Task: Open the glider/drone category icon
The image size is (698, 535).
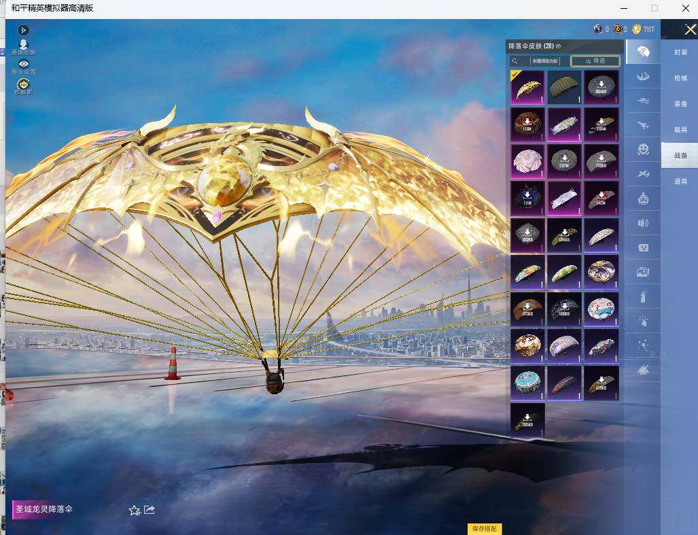Action: [643, 101]
